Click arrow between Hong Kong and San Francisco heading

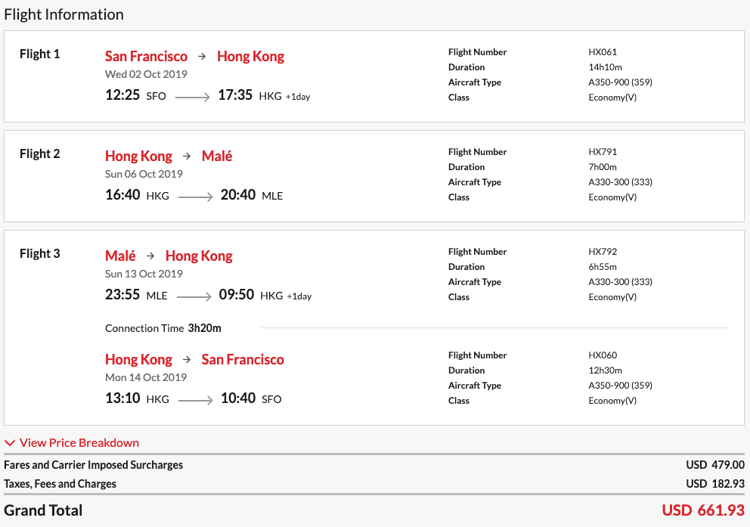click(x=187, y=360)
